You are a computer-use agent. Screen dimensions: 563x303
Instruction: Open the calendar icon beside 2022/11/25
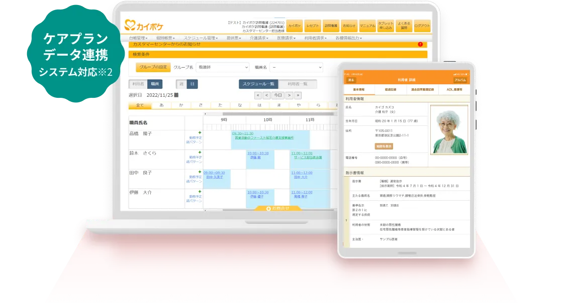tap(176, 95)
